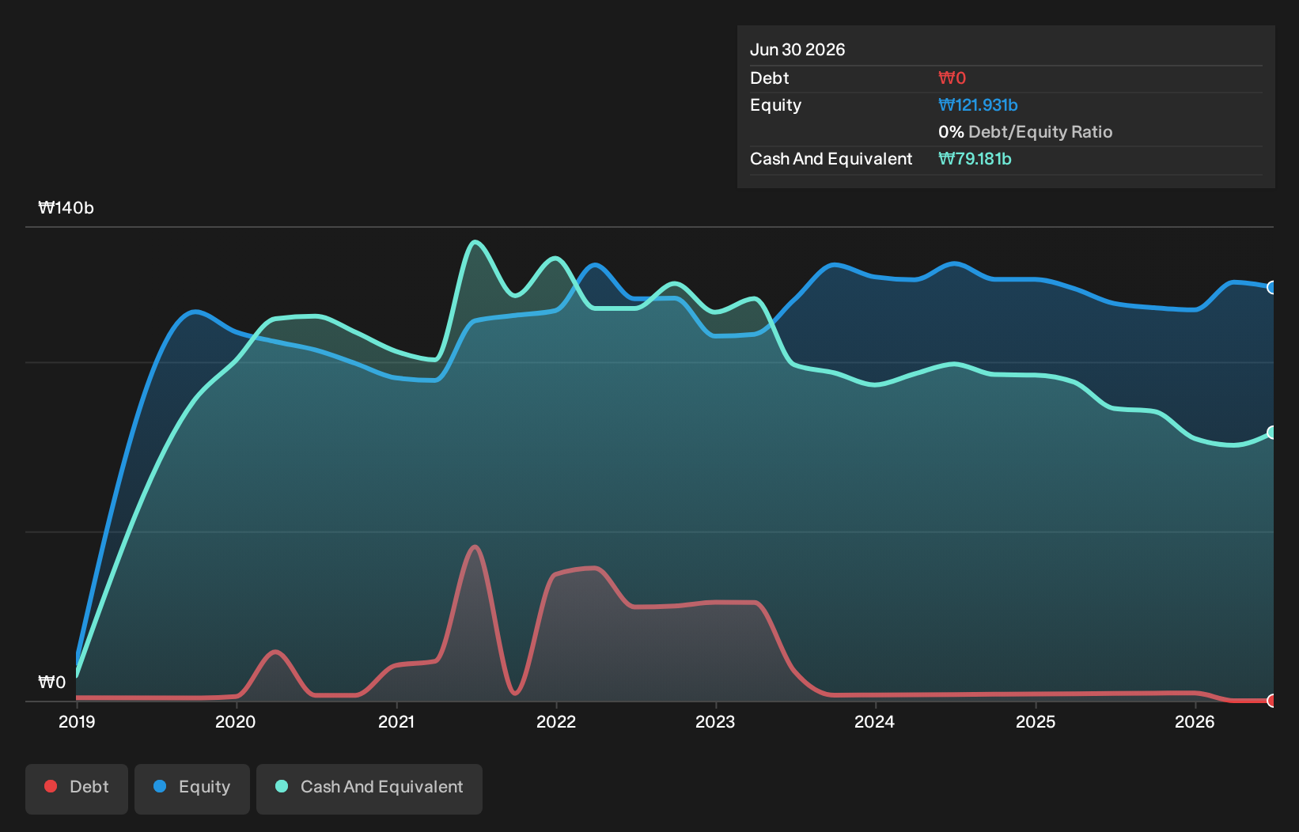Viewport: 1299px width, 832px height.
Task: Click the Cash And Equivalent tooltip label
Action: coord(831,159)
